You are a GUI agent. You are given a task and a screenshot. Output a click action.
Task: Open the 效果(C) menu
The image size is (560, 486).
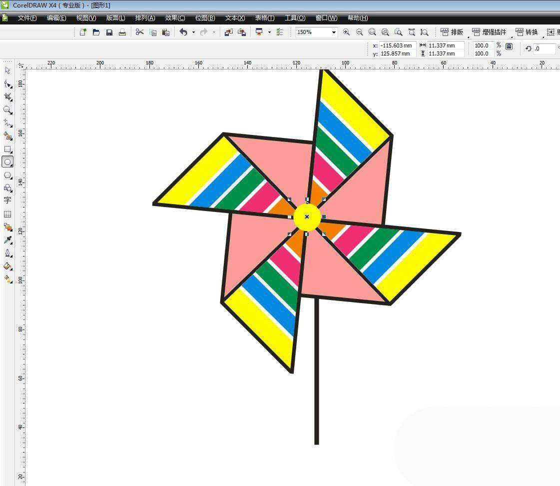click(x=175, y=18)
